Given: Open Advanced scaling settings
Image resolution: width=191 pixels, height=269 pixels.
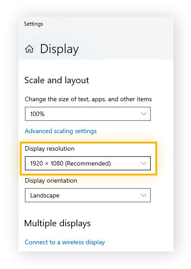Looking at the screenshot, I should tap(61, 131).
